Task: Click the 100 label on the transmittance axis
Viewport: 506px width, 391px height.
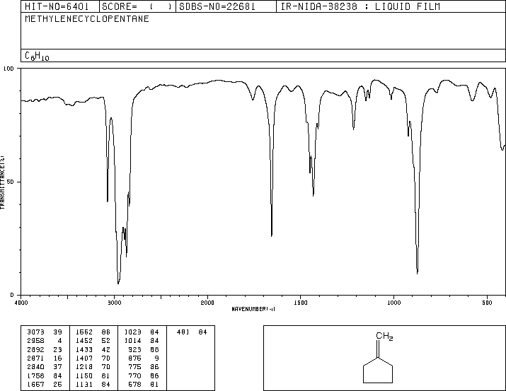Action: pyautogui.click(x=8, y=69)
